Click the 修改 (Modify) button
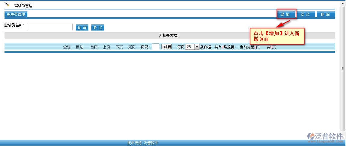The height and width of the screenshot is (146, 346). pos(306,14)
